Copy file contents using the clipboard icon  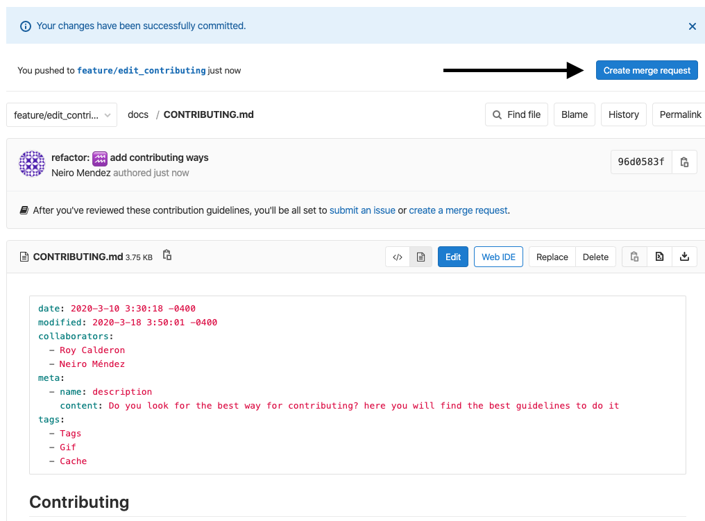(x=634, y=257)
